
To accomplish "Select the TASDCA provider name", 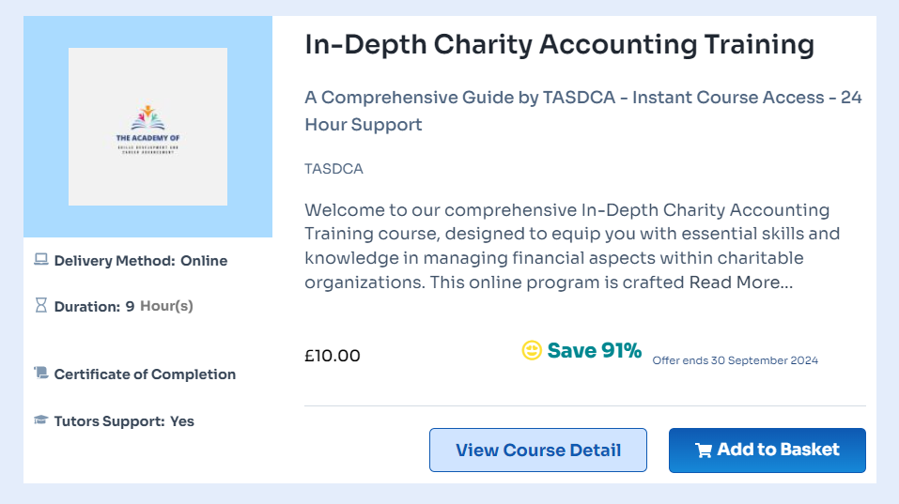I will 333,169.
